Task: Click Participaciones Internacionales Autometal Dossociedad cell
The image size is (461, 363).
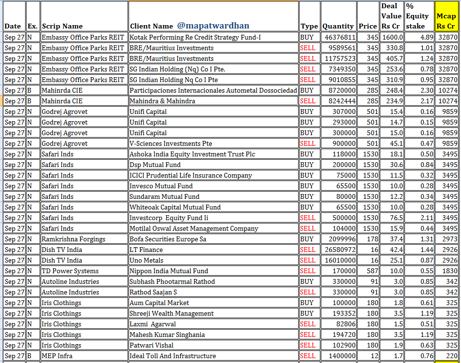Action: 214,90
